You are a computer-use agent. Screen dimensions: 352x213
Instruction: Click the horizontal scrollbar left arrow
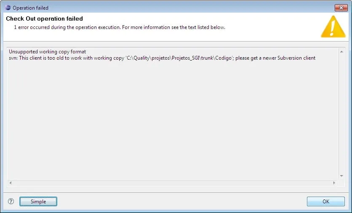click(10, 183)
